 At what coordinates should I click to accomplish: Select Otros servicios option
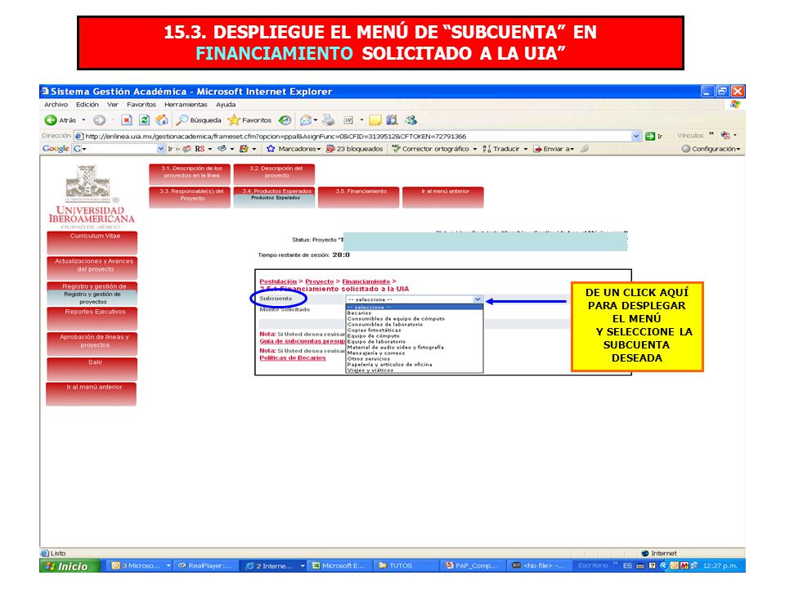[x=415, y=358]
